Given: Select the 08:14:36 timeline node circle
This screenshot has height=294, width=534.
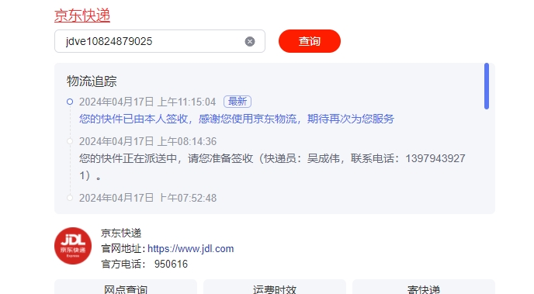Looking at the screenshot, I should tap(70, 141).
